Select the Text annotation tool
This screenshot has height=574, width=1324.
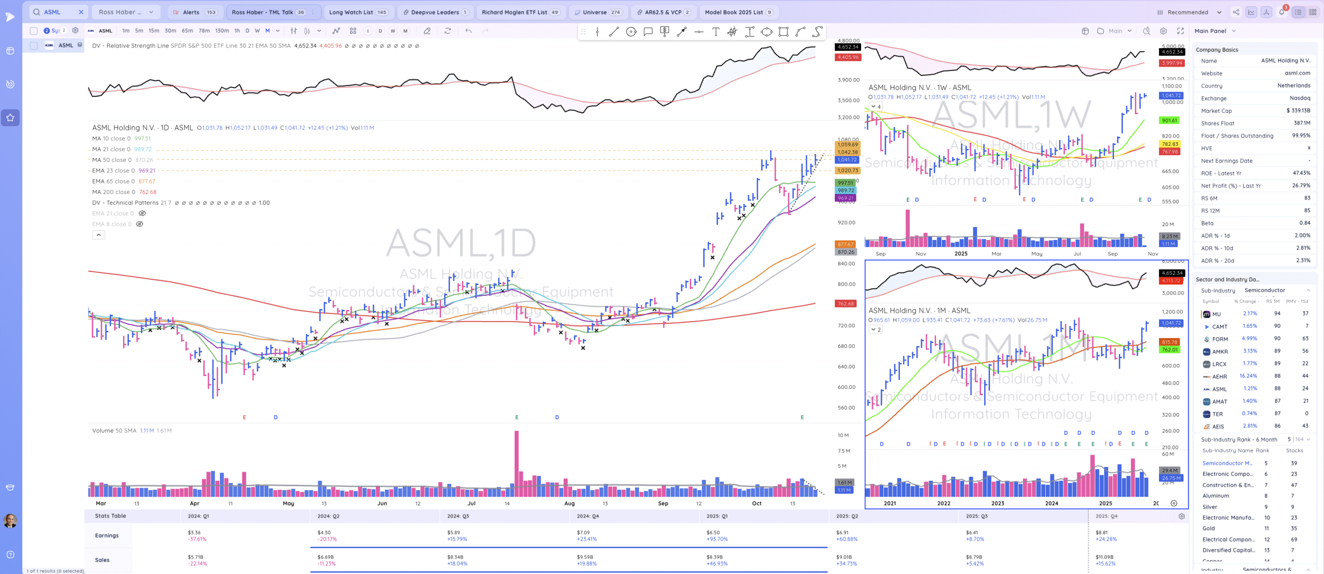coord(716,32)
